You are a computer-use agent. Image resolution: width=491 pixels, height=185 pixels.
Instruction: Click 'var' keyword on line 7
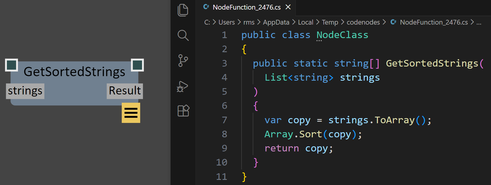(273, 120)
